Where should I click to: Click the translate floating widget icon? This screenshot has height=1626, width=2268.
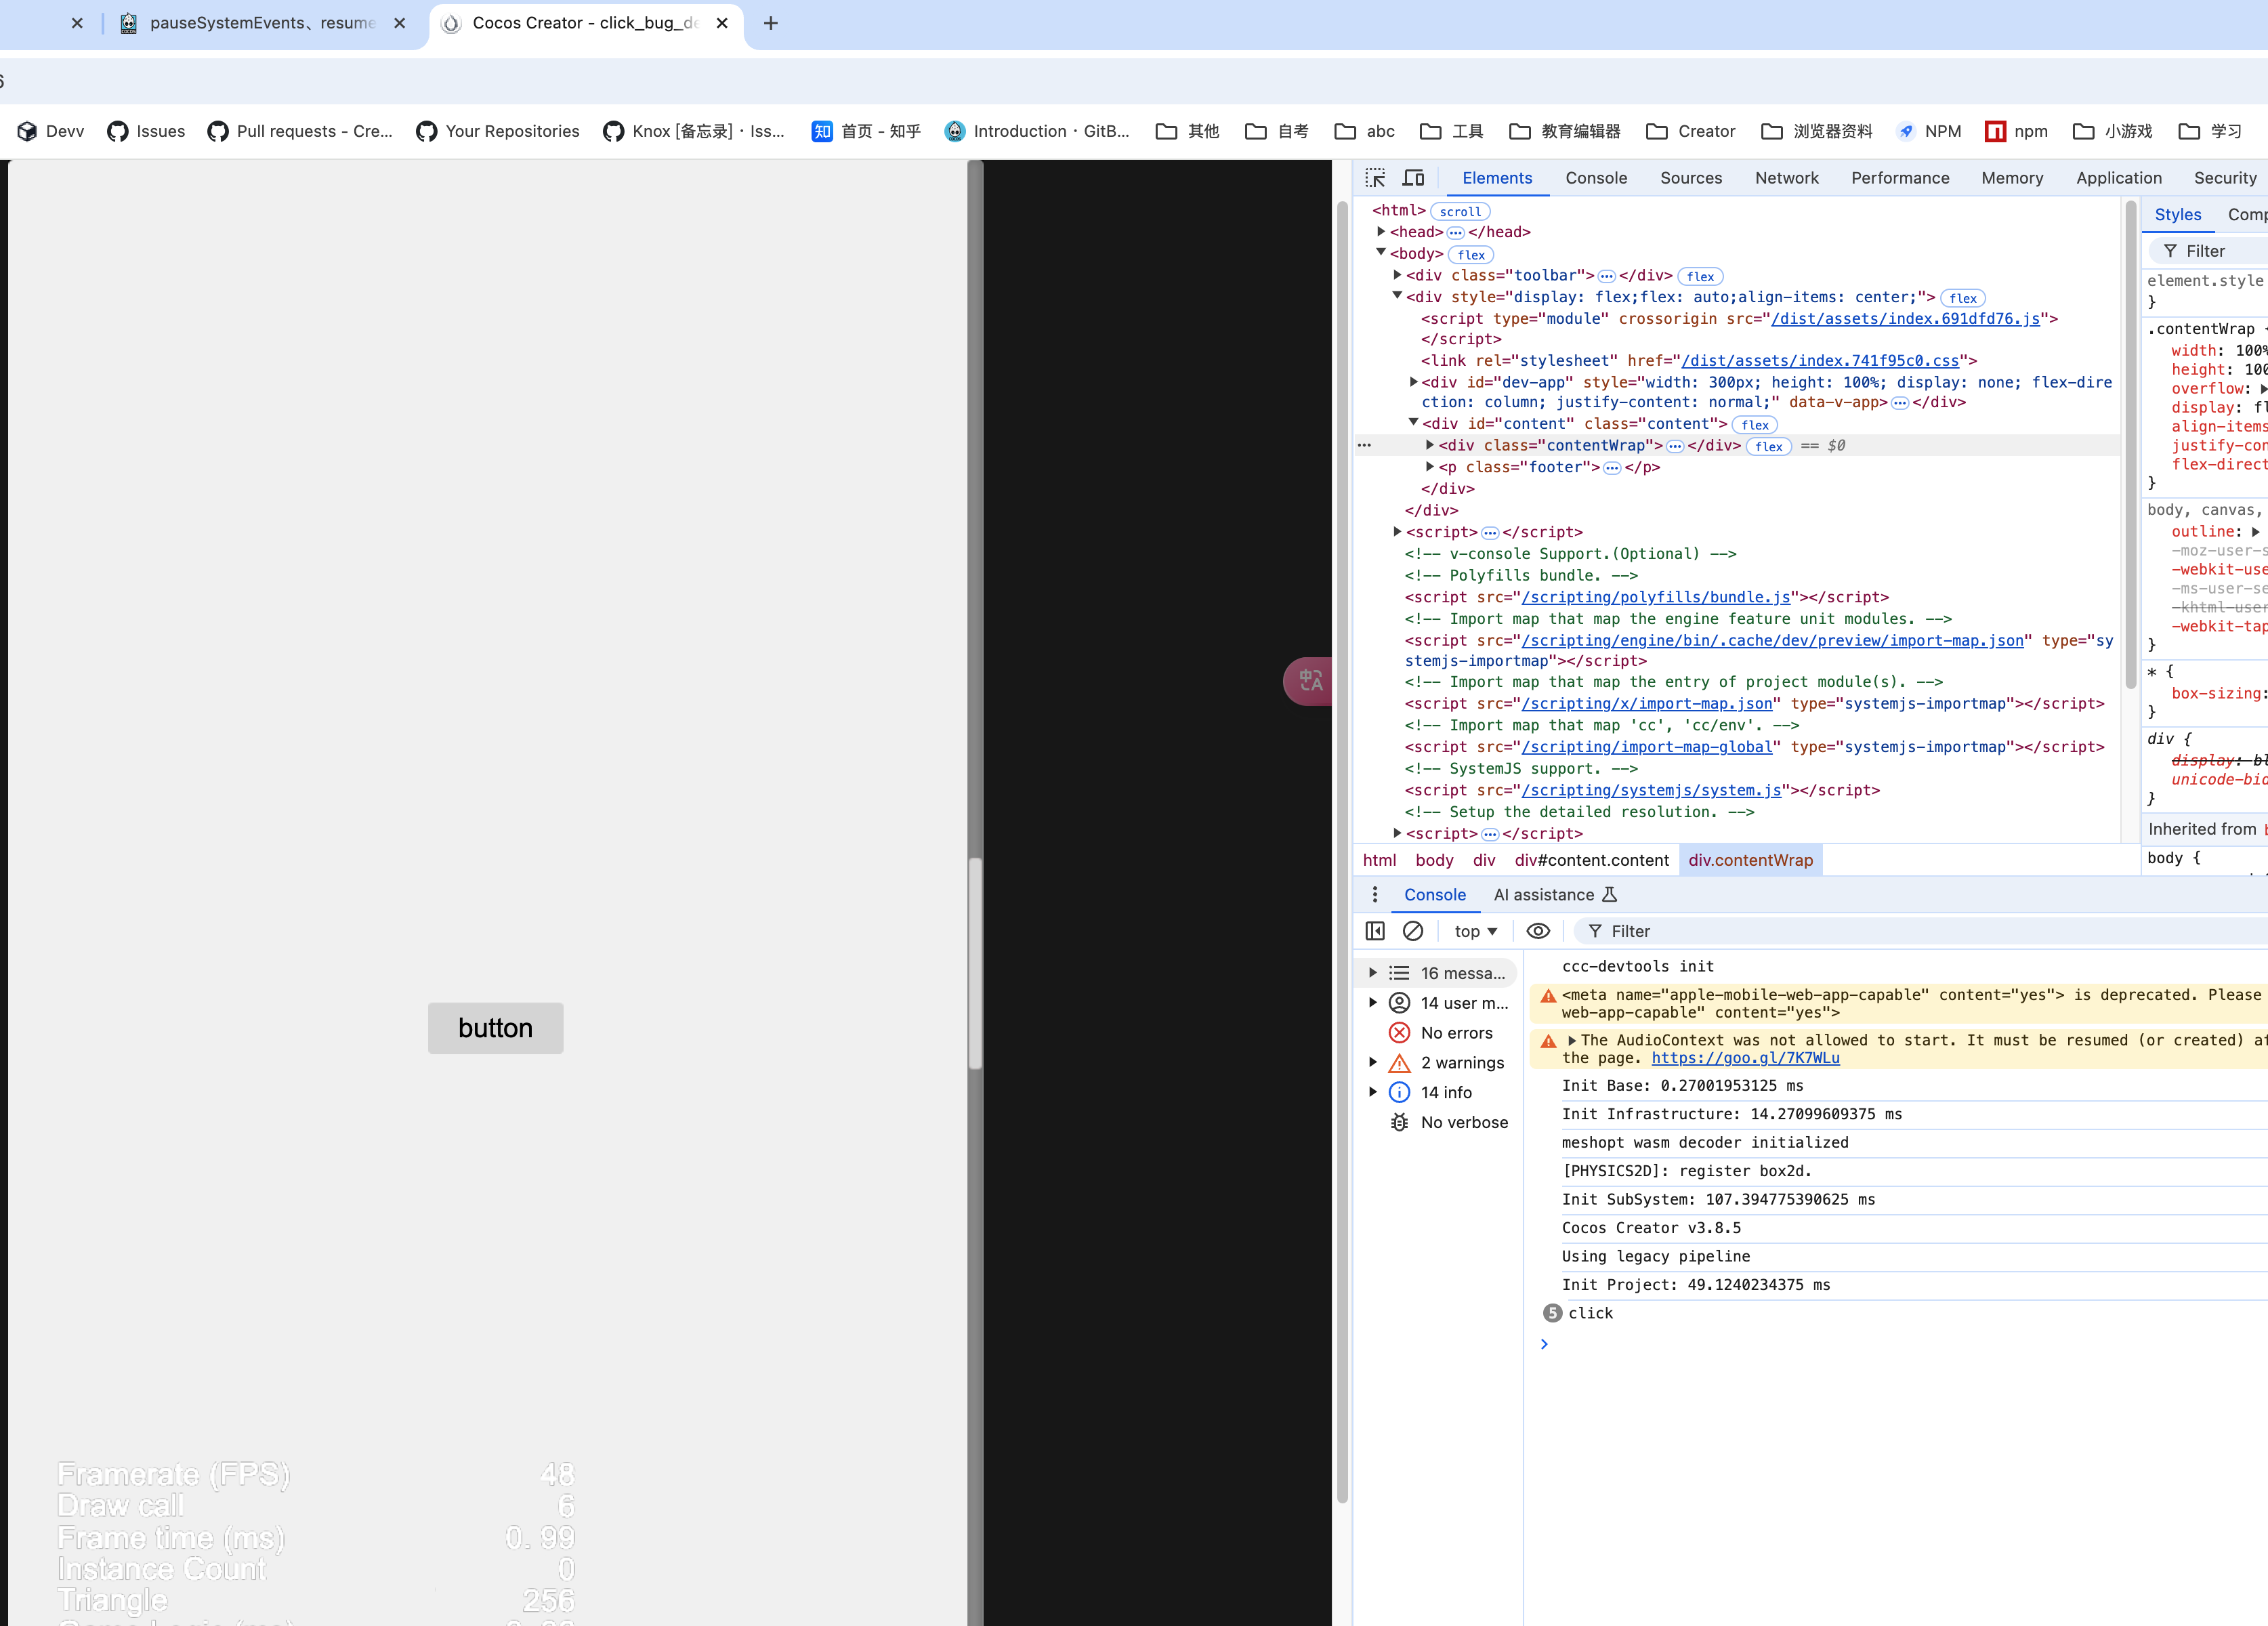click(x=1310, y=681)
